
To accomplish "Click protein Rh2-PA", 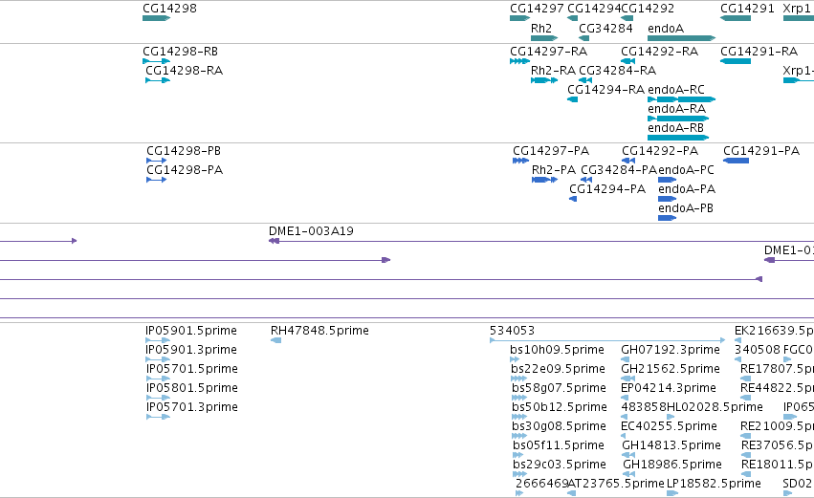I will 554,170.
